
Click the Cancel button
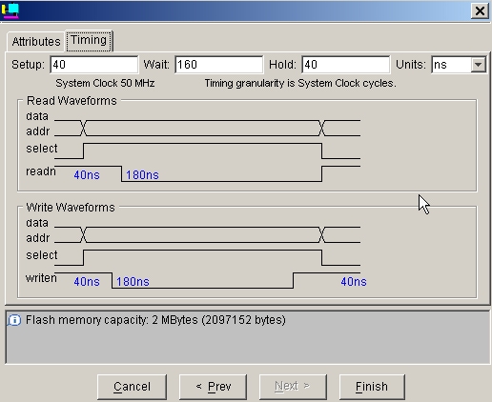tap(132, 387)
